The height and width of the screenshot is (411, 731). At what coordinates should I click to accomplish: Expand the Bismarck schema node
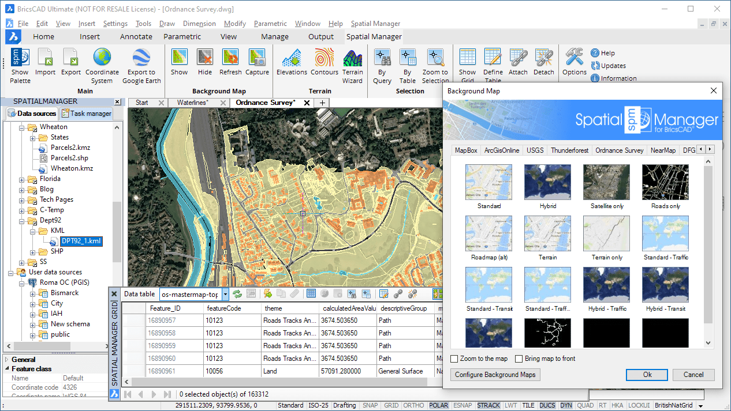[x=33, y=293]
